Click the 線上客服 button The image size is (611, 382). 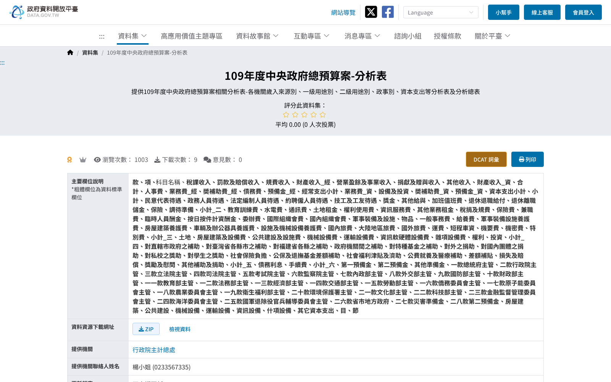pyautogui.click(x=542, y=12)
